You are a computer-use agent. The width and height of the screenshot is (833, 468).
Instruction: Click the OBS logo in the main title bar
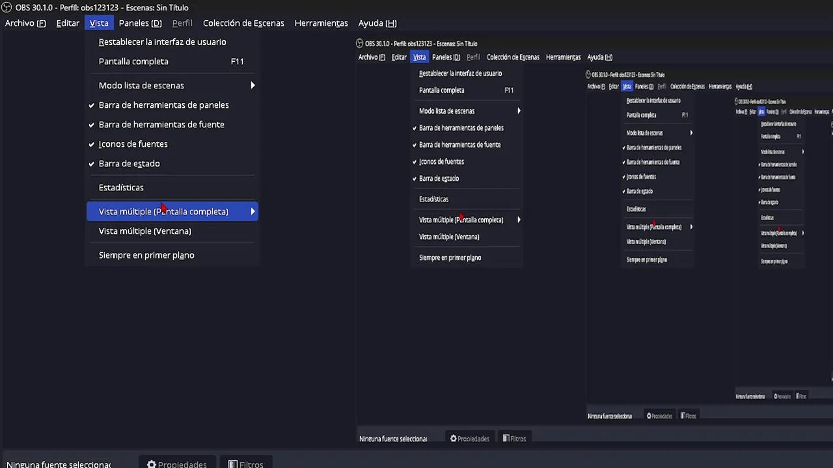[5, 8]
